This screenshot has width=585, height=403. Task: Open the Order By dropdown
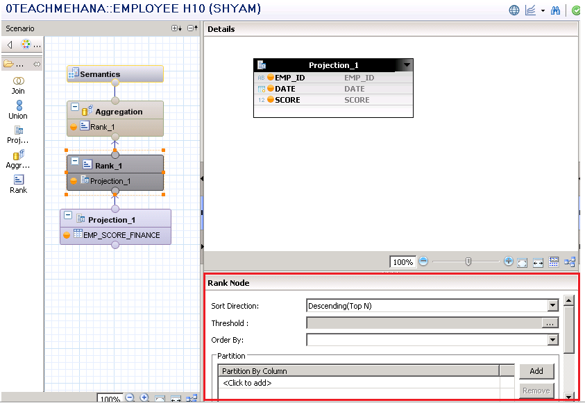pyautogui.click(x=553, y=340)
